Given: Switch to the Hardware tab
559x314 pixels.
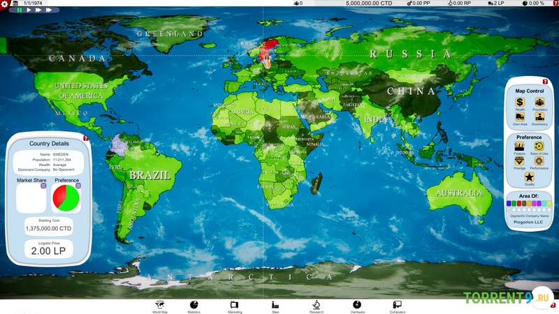Looking at the screenshot, I should click(x=357, y=306).
